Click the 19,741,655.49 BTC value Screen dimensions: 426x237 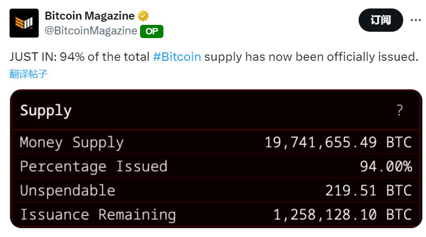[x=338, y=142]
